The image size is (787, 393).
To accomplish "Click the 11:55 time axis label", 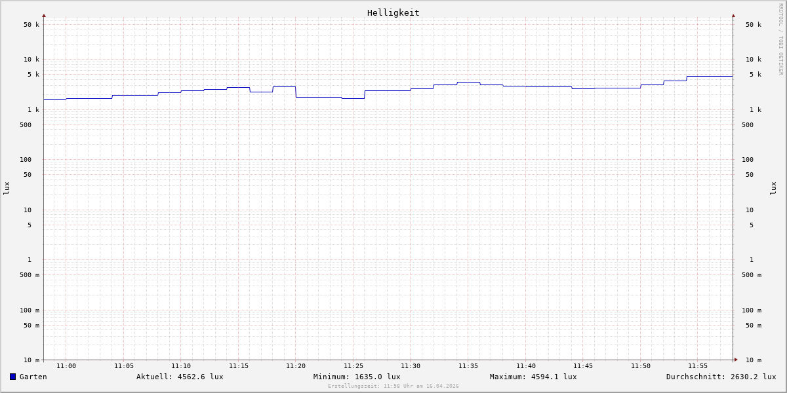I will point(698,366).
